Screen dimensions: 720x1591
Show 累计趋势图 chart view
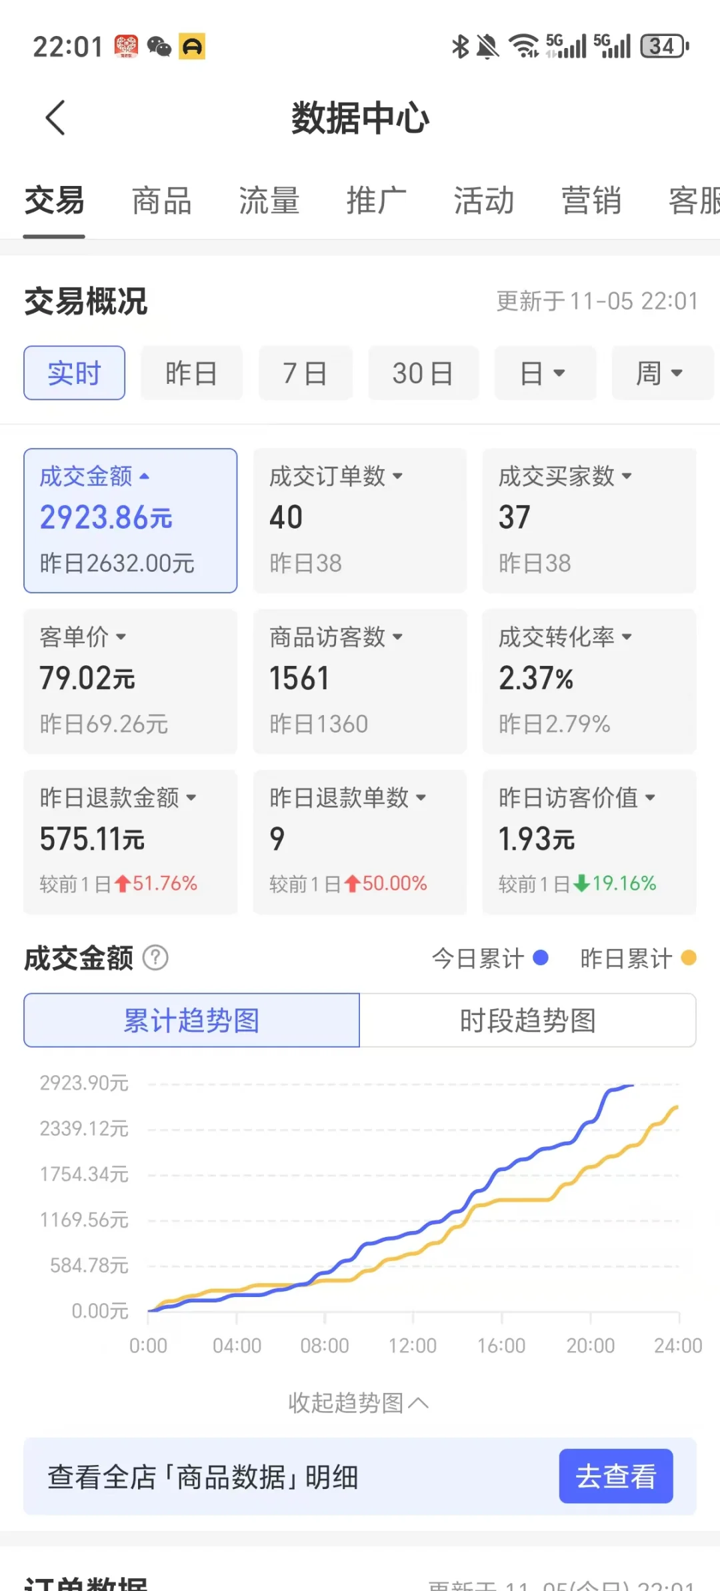(192, 1020)
